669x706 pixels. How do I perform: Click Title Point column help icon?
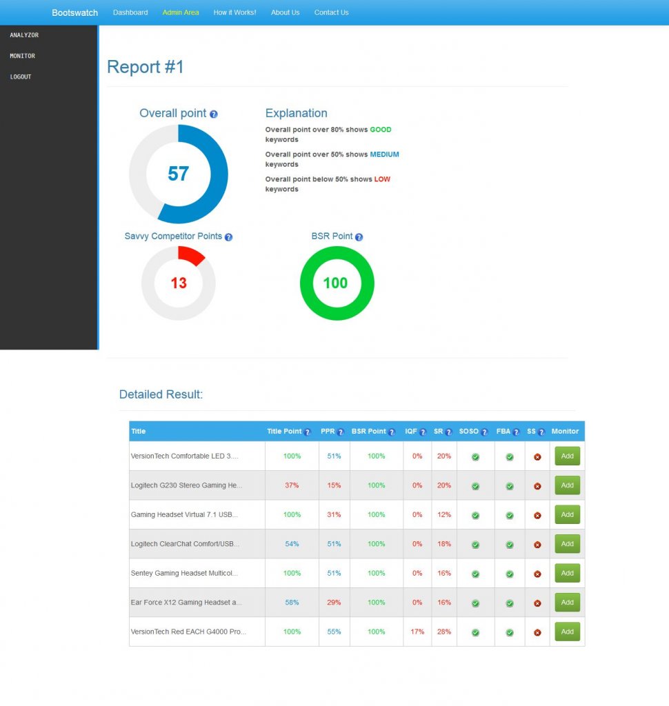tap(308, 432)
